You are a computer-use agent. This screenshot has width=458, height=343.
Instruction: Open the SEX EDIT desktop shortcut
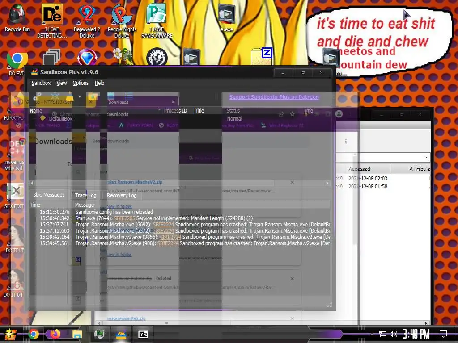(x=15, y=195)
